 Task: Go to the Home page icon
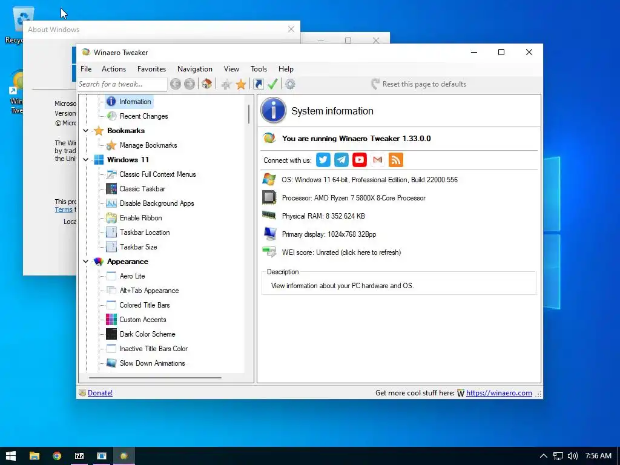click(206, 84)
